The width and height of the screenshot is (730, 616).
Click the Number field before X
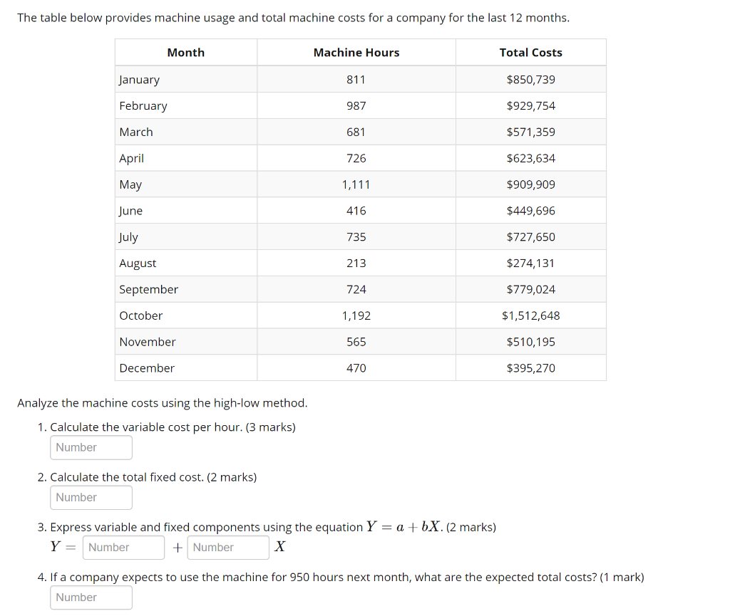coord(228,547)
